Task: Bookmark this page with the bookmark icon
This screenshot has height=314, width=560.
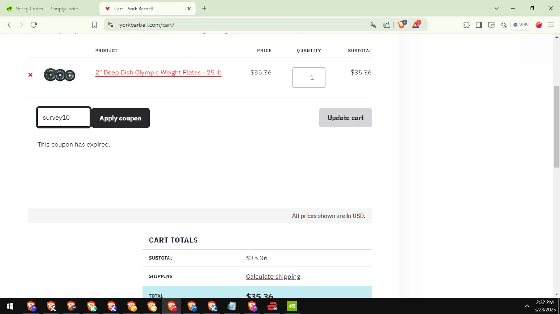Action: pyautogui.click(x=94, y=25)
